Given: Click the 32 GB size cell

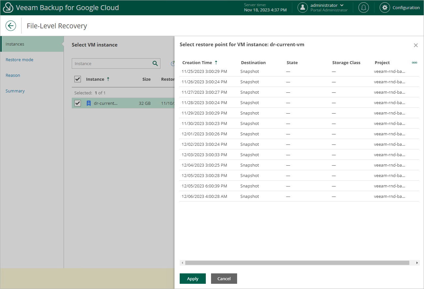Looking at the screenshot, I should (145, 103).
